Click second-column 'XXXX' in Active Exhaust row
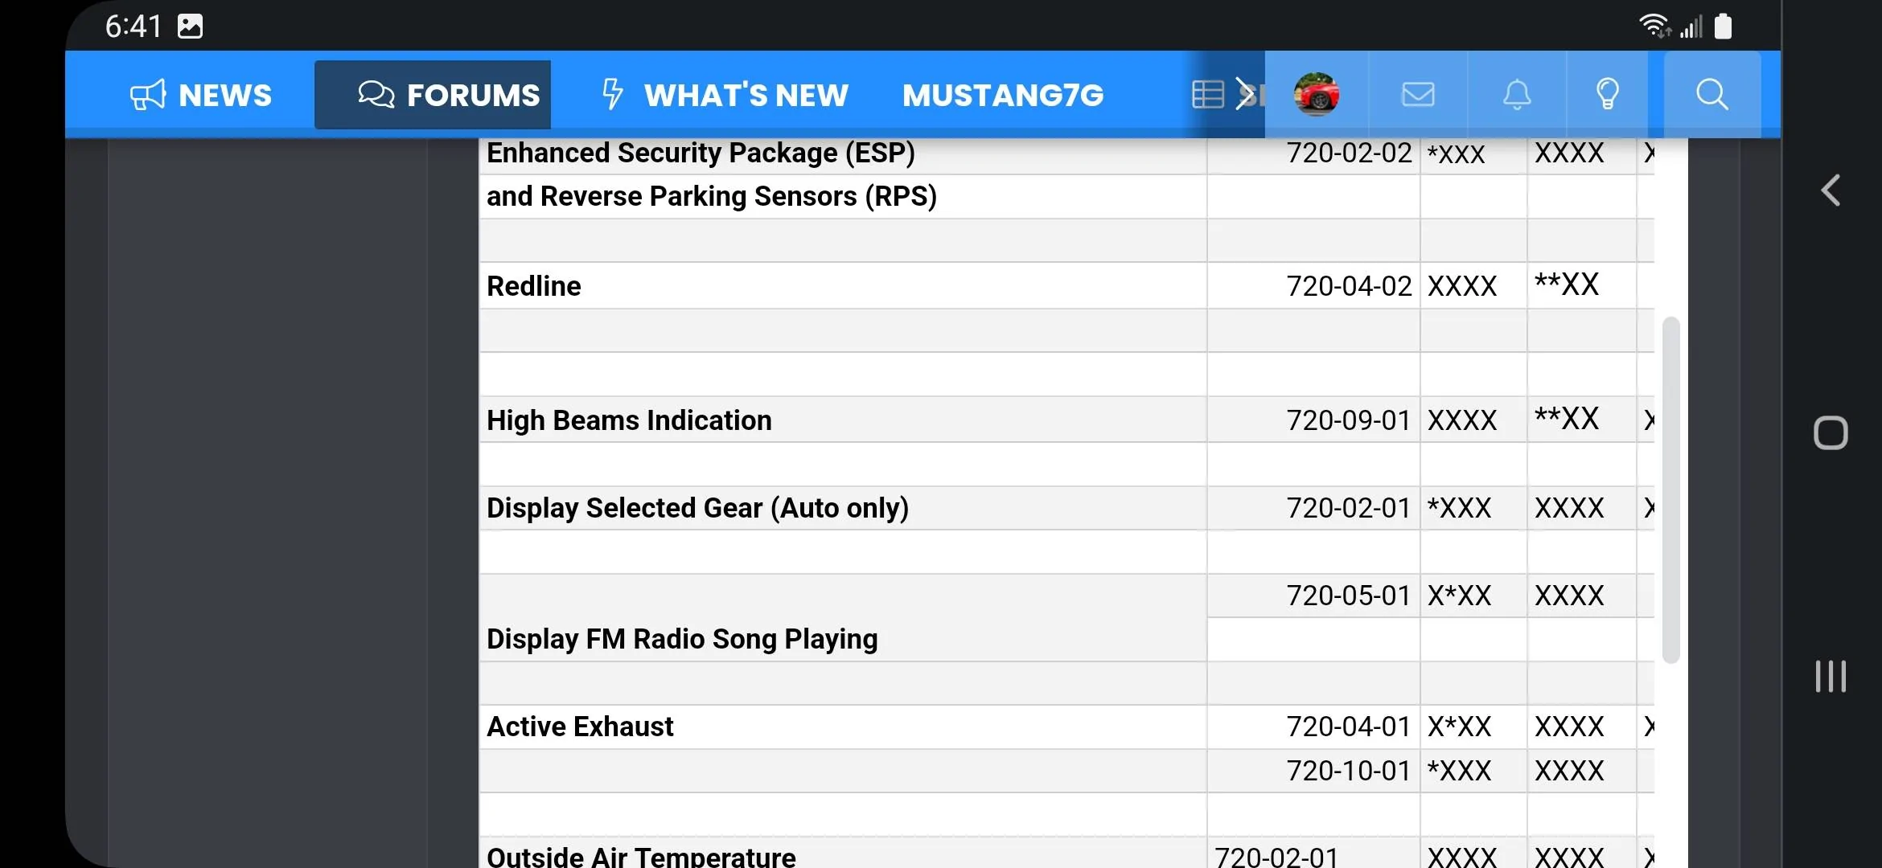This screenshot has height=868, width=1882. tap(1569, 727)
